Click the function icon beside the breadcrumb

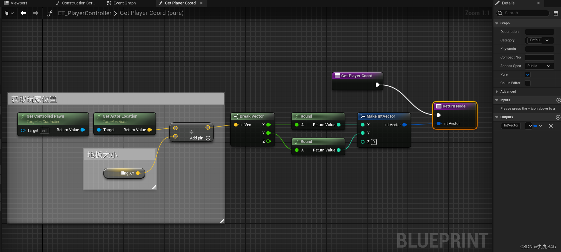pos(50,13)
